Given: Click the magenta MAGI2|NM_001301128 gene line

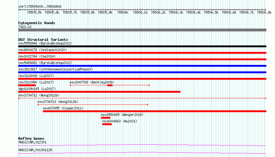Looking at the screenshot, I should click(142, 153).
